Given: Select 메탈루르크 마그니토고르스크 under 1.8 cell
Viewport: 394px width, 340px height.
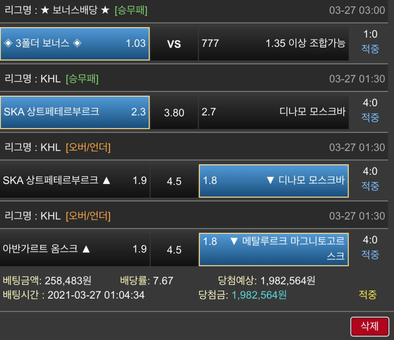Looking at the screenshot, I should [274, 249].
